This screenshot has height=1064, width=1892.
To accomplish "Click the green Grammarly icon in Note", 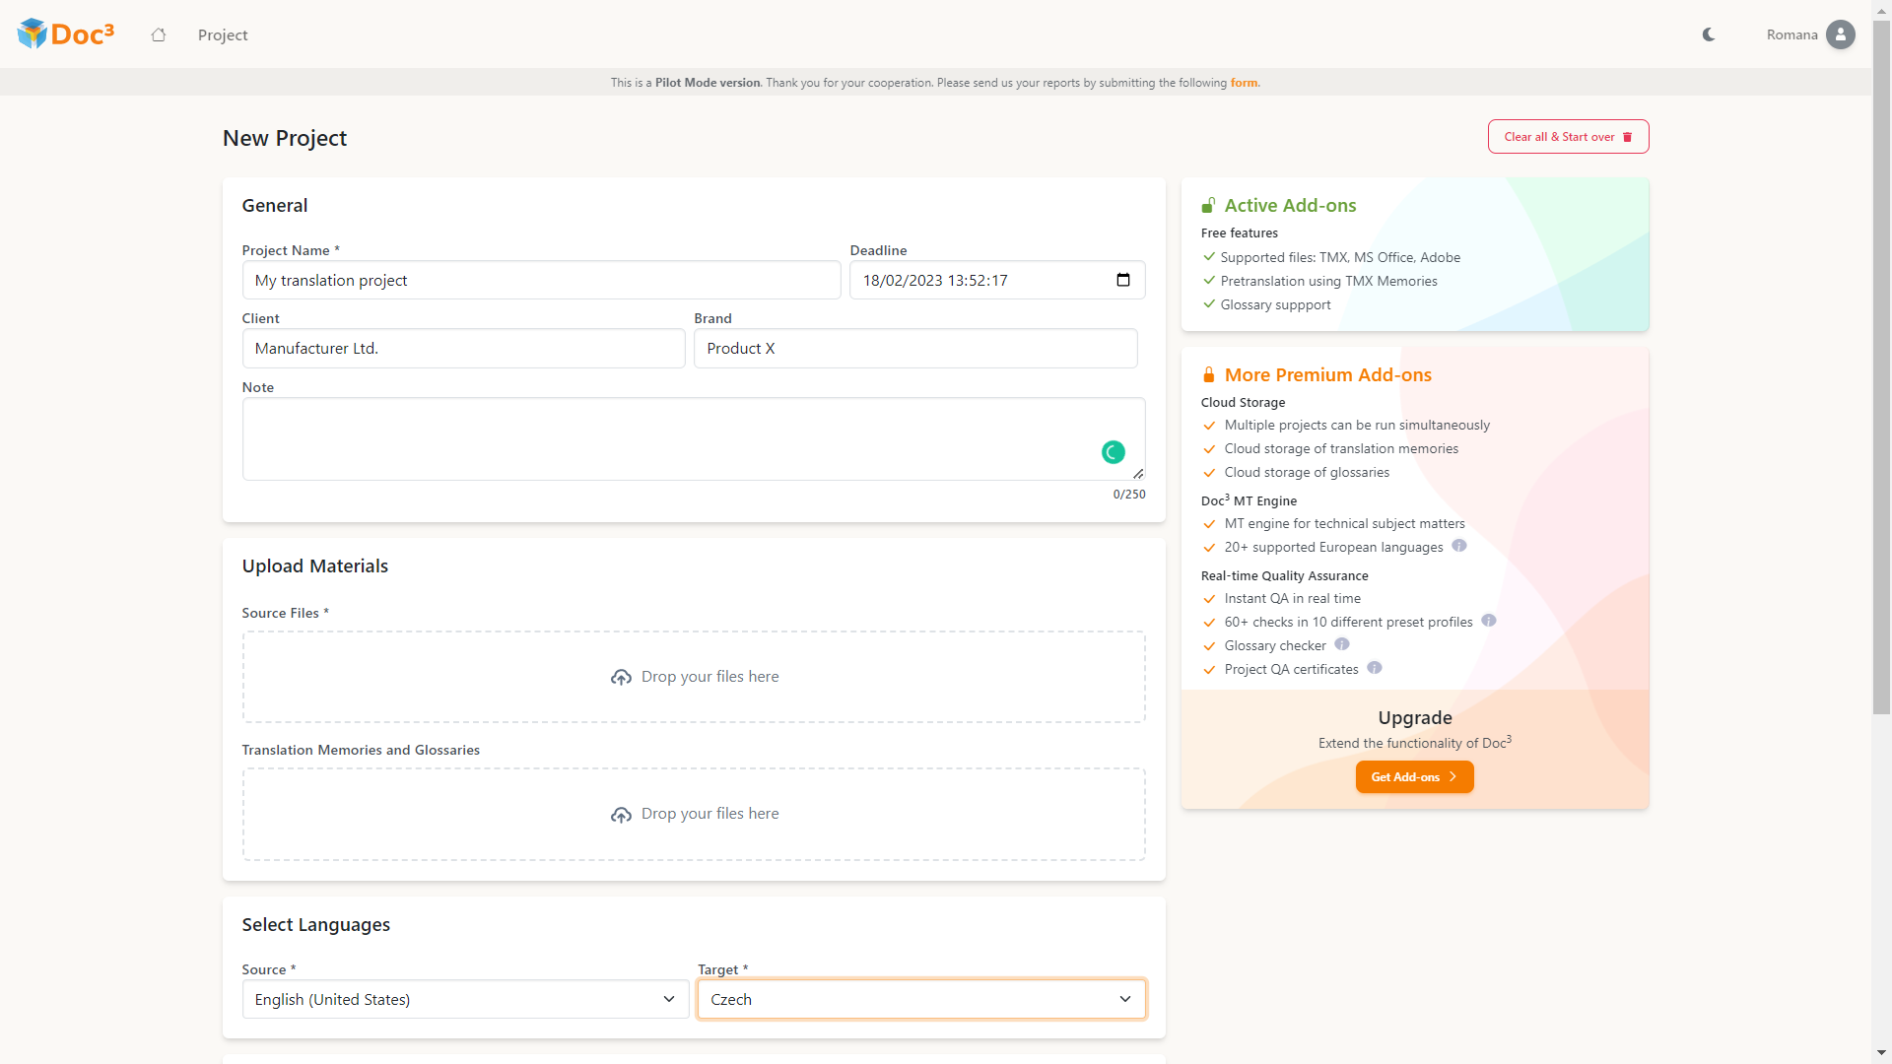I will point(1113,452).
